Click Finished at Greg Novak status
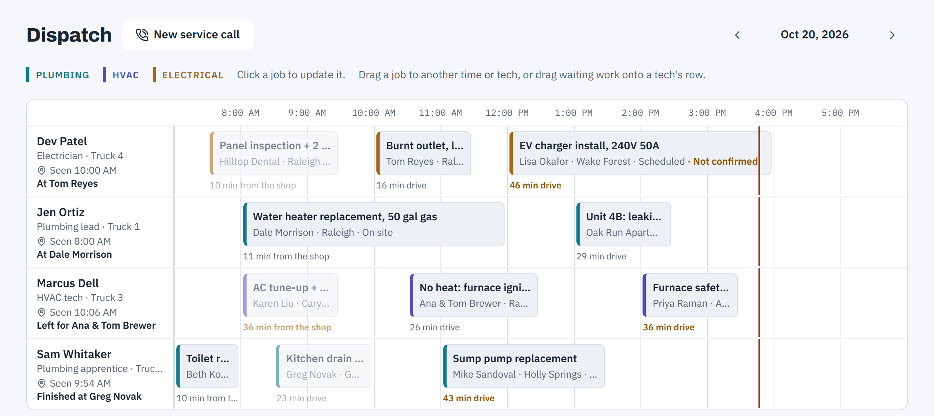Image resolution: width=934 pixels, height=416 pixels. pos(89,396)
